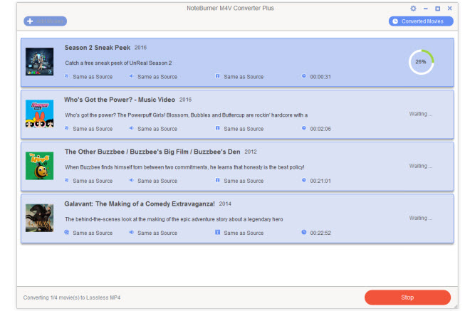Image resolution: width=470 pixels, height=311 pixels.
Task: Click the Galavant behind-the-scenes description text
Action: 174,219
